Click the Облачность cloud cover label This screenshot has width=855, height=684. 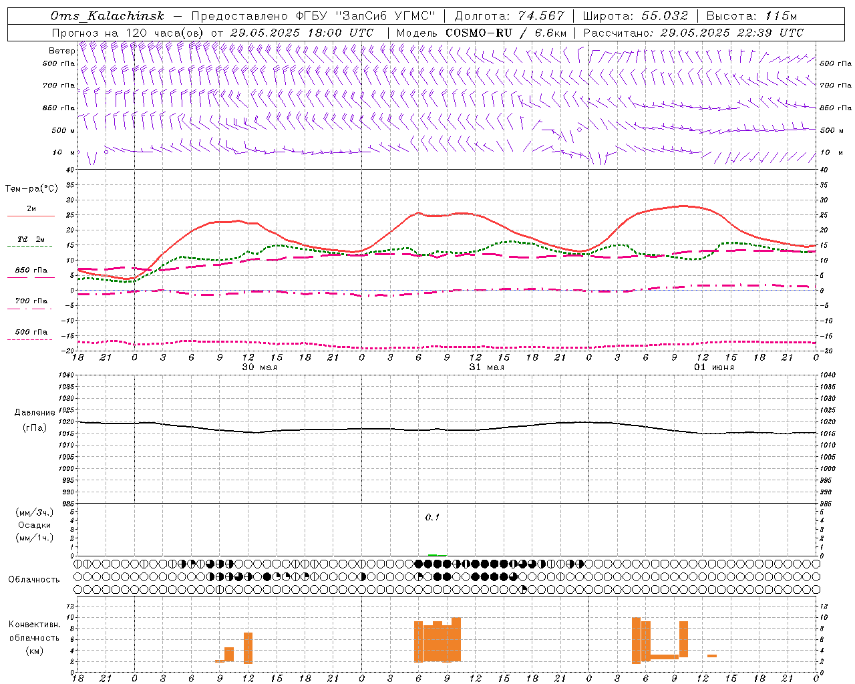pos(34,580)
